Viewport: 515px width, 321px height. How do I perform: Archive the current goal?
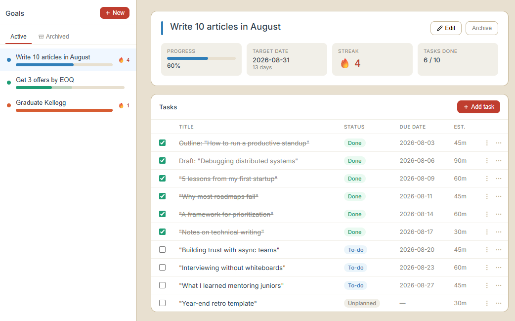click(482, 28)
